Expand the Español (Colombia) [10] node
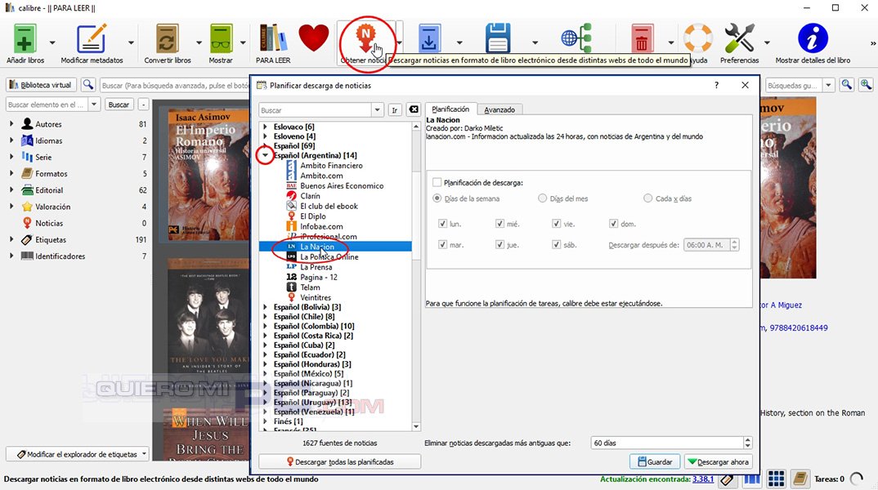Viewport: 878px width, 490px height. pyautogui.click(x=265, y=326)
